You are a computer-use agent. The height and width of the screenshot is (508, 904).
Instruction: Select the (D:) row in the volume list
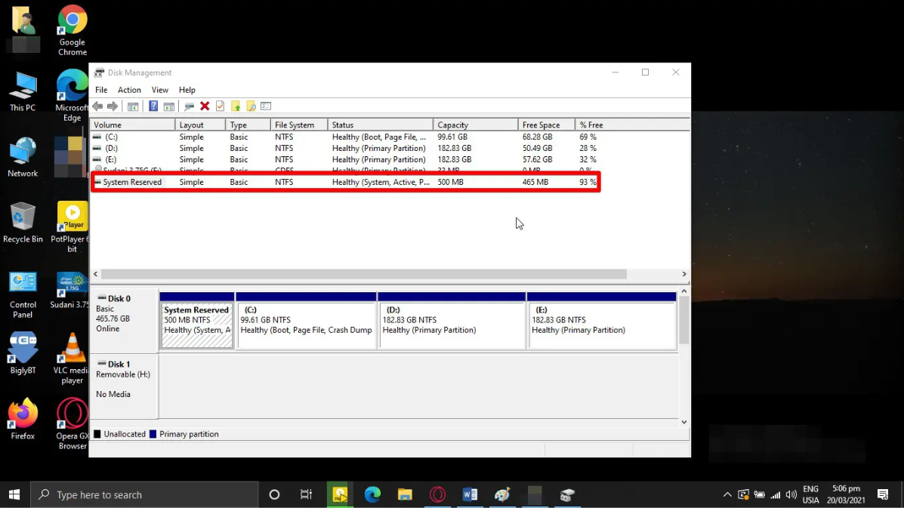[x=112, y=148]
